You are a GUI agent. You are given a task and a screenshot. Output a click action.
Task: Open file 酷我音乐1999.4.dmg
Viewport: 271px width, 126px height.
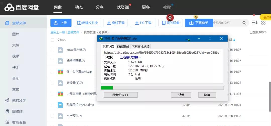tap(80, 105)
